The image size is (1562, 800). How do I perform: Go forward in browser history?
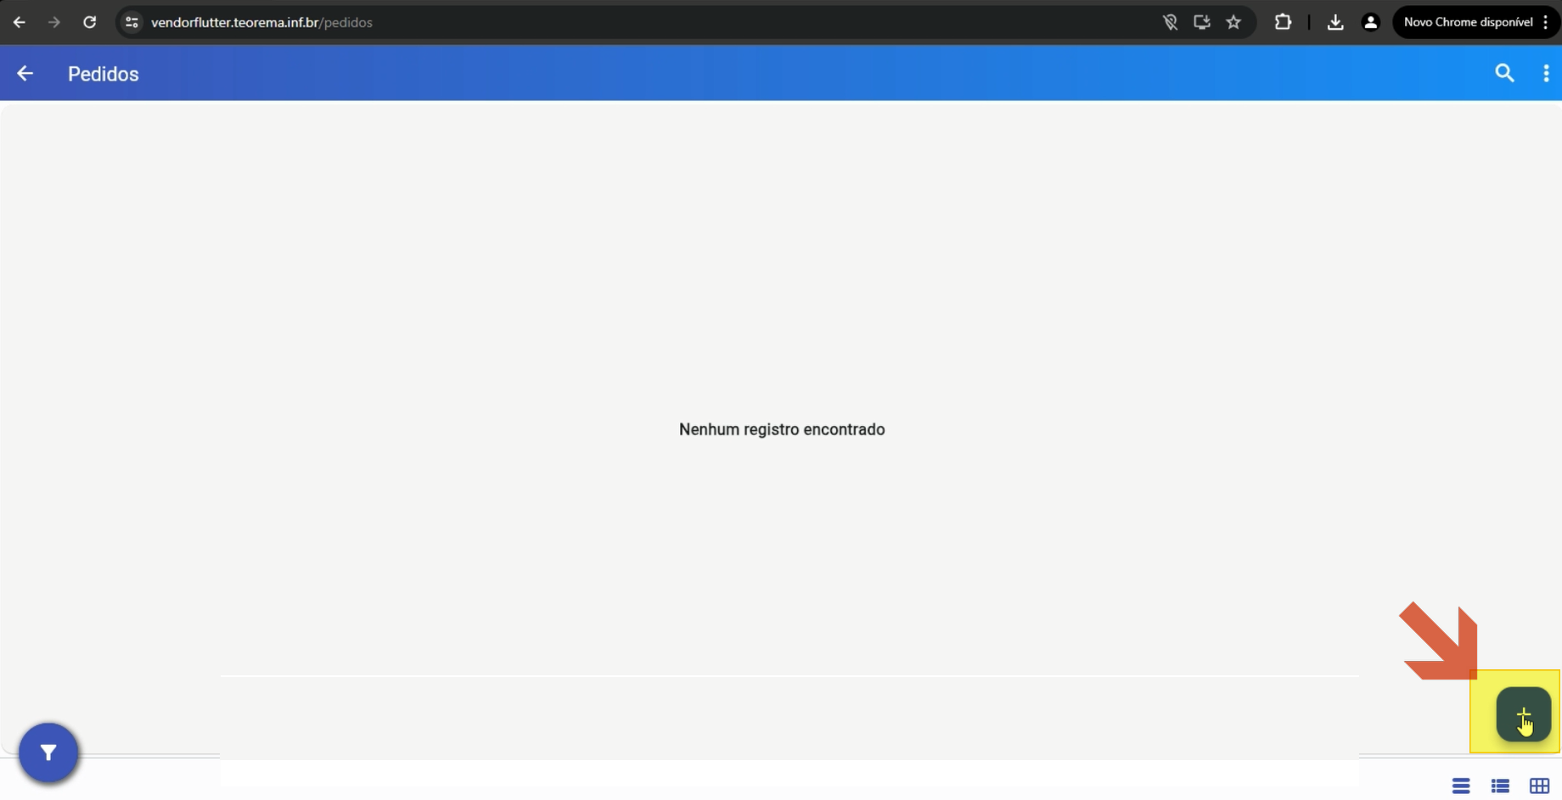click(54, 22)
